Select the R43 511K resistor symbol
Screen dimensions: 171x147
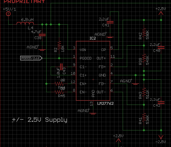[x=144, y=92]
